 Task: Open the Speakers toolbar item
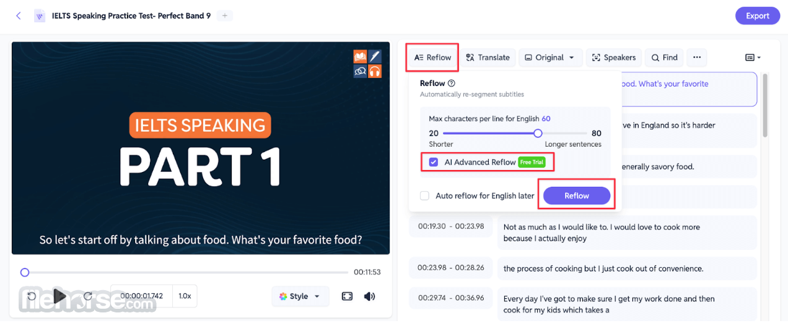click(614, 58)
